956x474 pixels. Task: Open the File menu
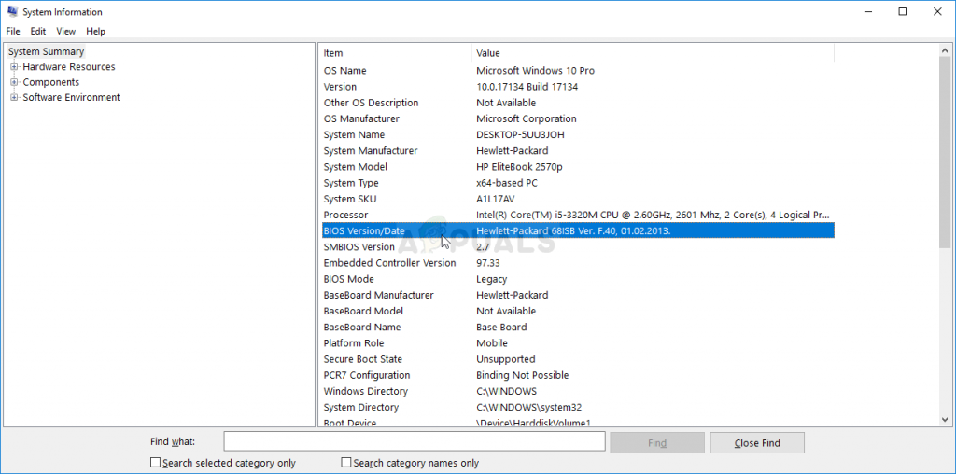[x=13, y=31]
